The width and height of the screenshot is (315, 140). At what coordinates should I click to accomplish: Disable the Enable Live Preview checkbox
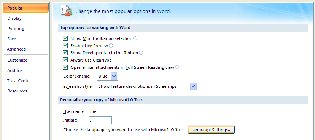click(65, 46)
